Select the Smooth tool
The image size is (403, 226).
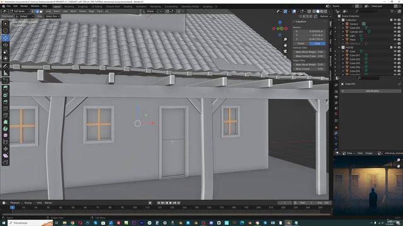coord(6,136)
